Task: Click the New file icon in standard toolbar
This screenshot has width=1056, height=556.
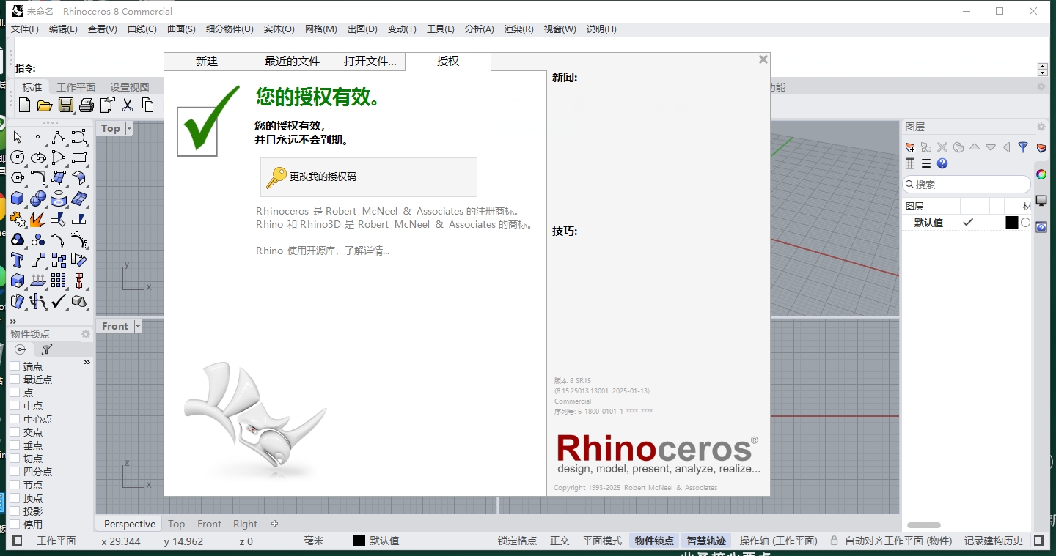Action: [24, 105]
